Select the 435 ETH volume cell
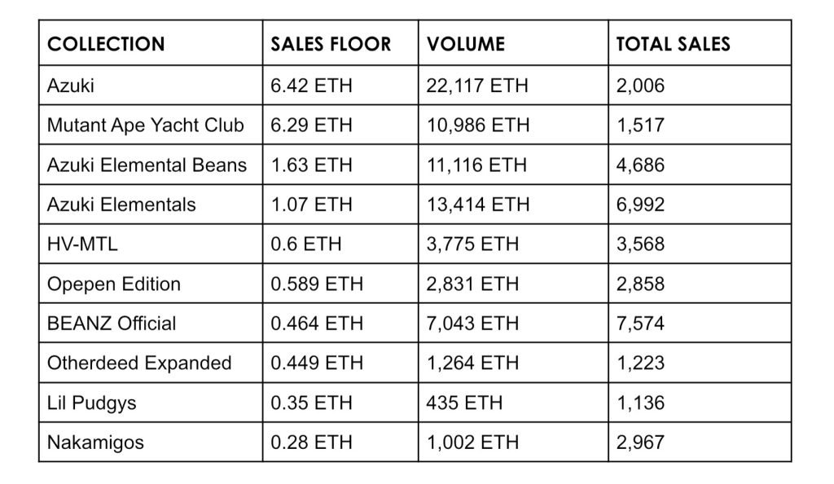Screen dimensions: 834x484 click(x=464, y=403)
